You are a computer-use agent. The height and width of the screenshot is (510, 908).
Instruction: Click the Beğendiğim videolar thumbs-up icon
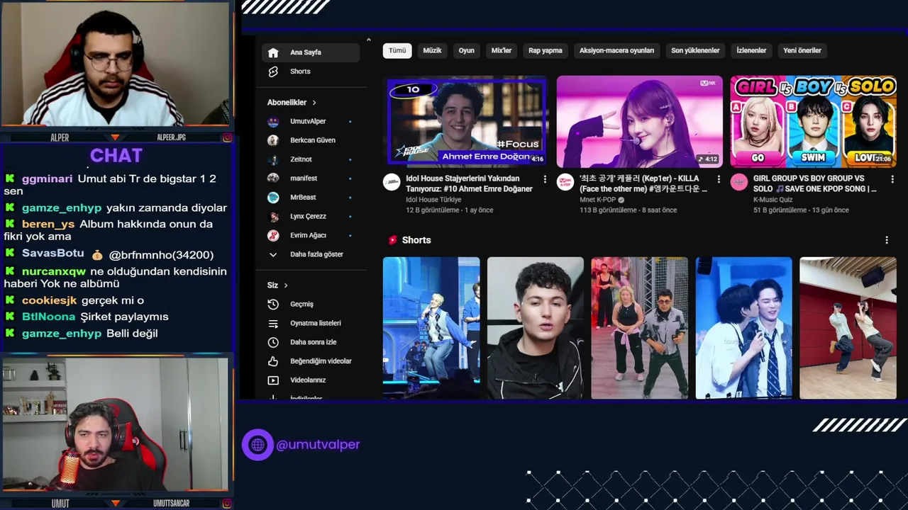pos(273,361)
